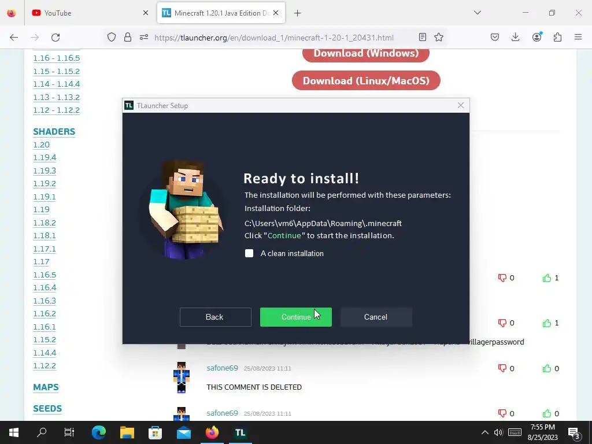Click the safone69 avatar beside deleted comment

click(x=181, y=377)
